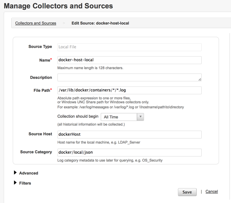Click the Source Category field
The height and width of the screenshot is (203, 231).
click(129, 153)
